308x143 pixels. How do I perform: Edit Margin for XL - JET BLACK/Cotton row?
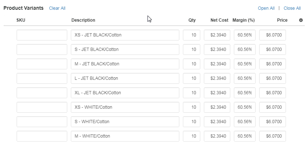[x=244, y=93]
